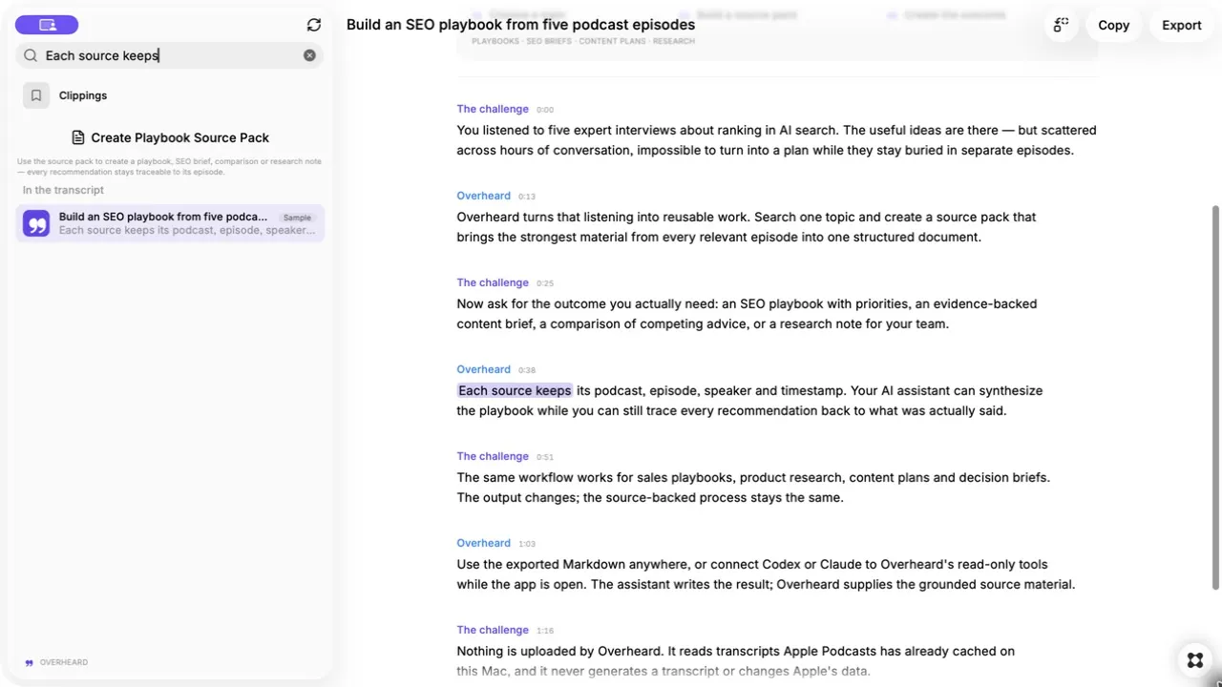Click paragraph starting 'Nothing is uploaded by Overheard'
The image size is (1222, 687).
(735, 661)
